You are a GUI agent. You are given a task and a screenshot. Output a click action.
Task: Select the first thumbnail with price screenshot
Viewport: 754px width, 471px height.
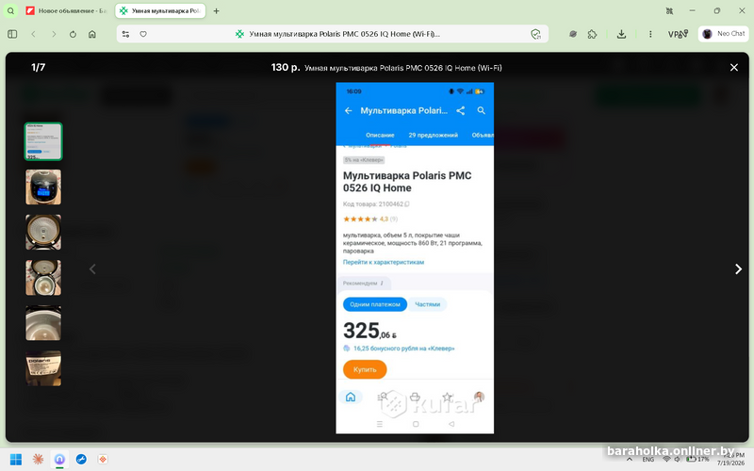tap(43, 141)
